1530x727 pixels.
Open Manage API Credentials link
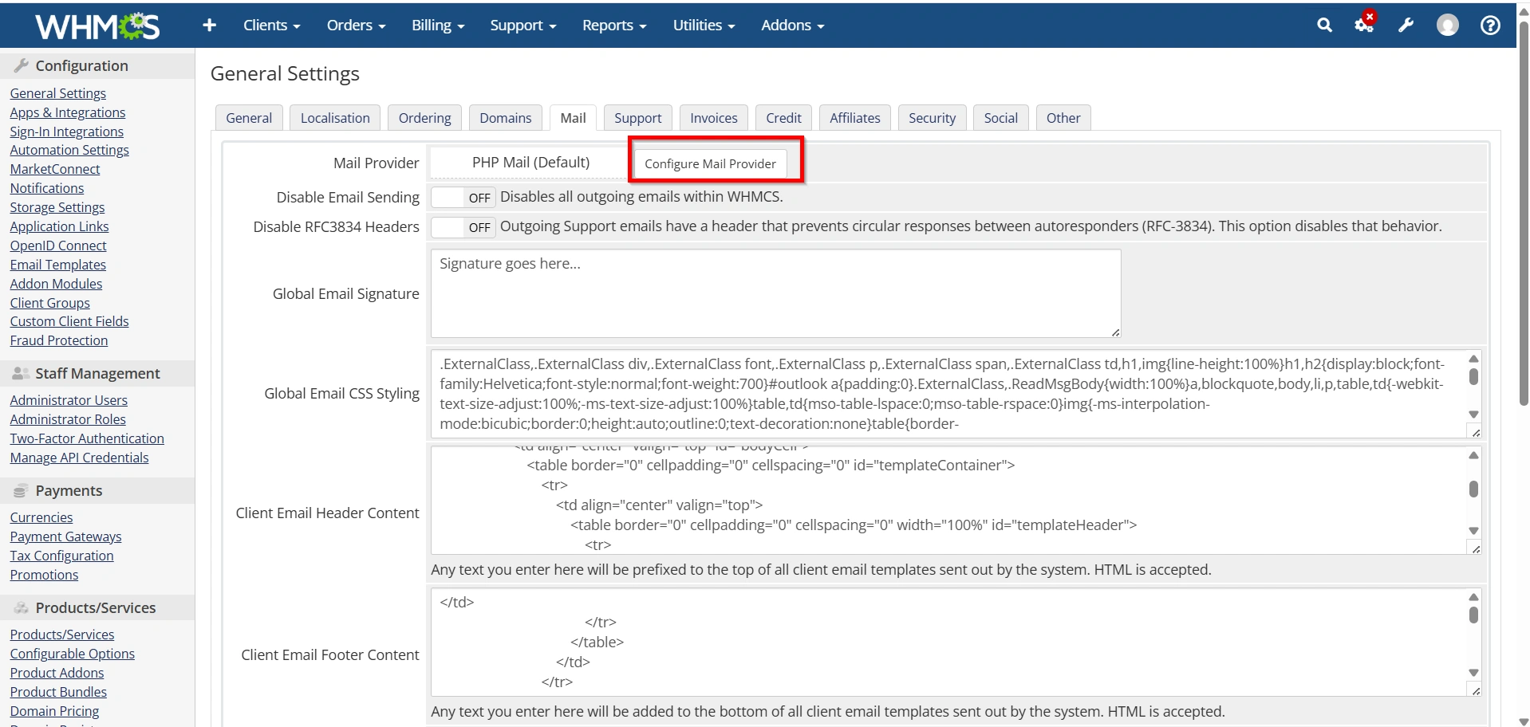[79, 458]
